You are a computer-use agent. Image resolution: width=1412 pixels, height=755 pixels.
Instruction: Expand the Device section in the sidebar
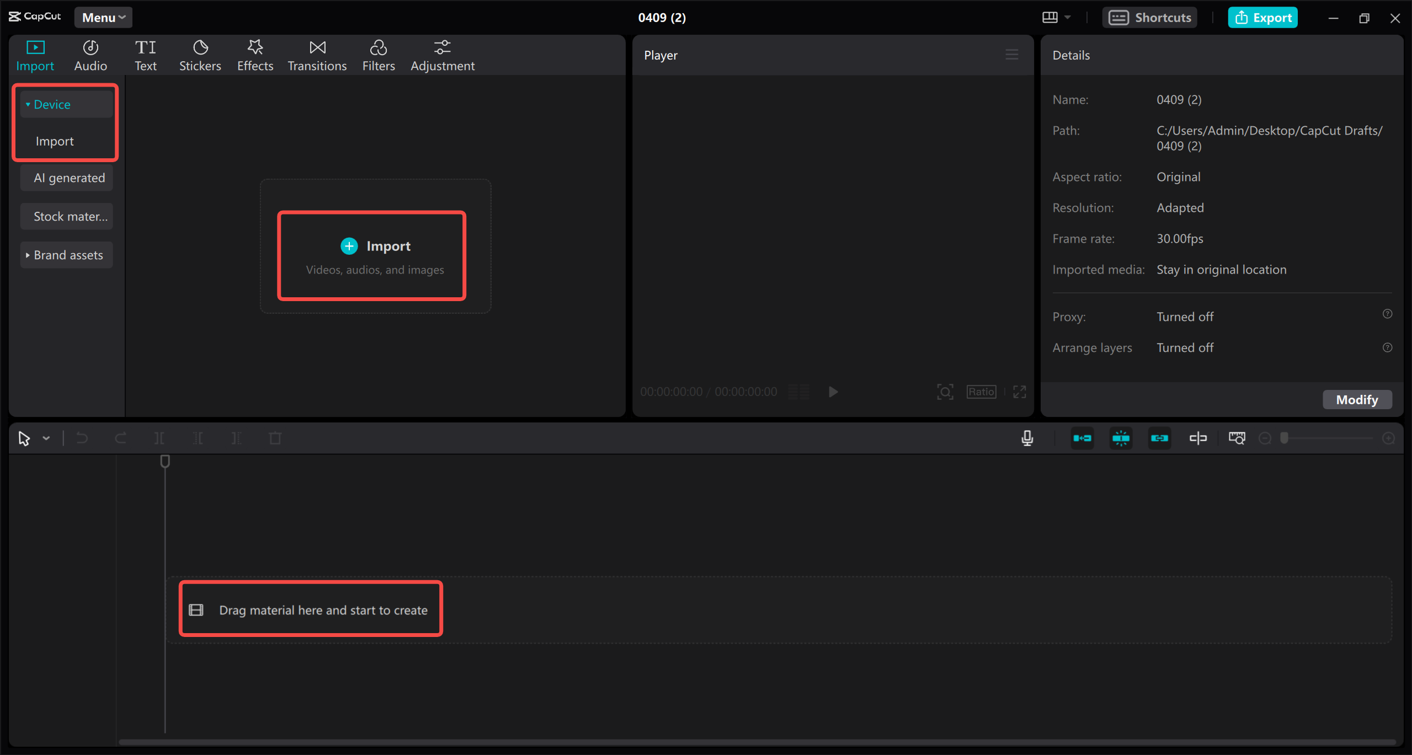[52, 104]
